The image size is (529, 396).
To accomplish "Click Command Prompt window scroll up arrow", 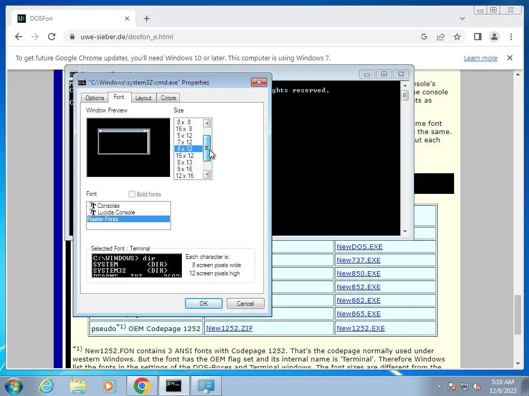I will coord(405,86).
